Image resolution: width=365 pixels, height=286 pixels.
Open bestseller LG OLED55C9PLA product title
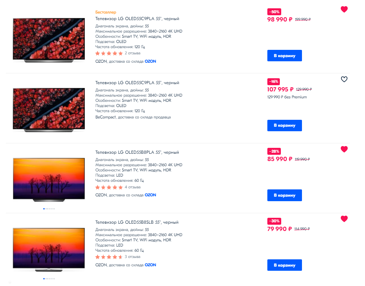pos(137,19)
